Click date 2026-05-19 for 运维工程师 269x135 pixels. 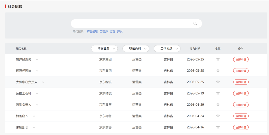click(x=195, y=93)
